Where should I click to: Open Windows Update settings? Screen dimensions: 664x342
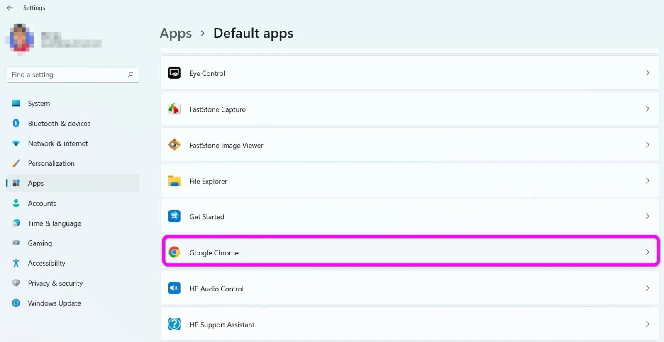(x=73, y=303)
